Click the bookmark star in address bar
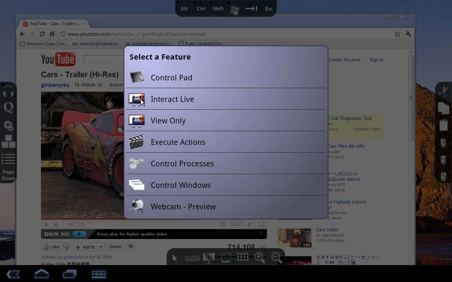Viewport: 452px width, 282px height. pos(397,34)
